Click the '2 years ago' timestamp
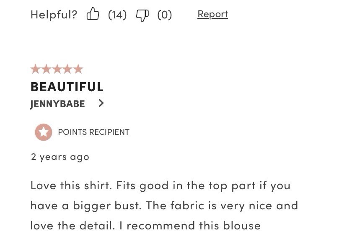The image size is (347, 247). (60, 157)
